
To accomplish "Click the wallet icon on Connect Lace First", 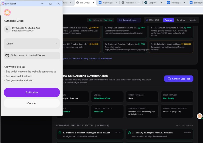I will pos(169,79).
